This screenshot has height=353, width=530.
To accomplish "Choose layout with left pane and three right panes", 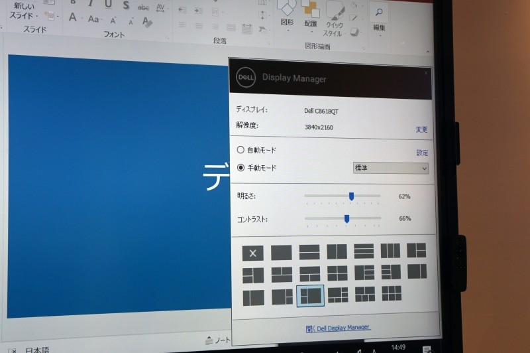I will (x=364, y=273).
